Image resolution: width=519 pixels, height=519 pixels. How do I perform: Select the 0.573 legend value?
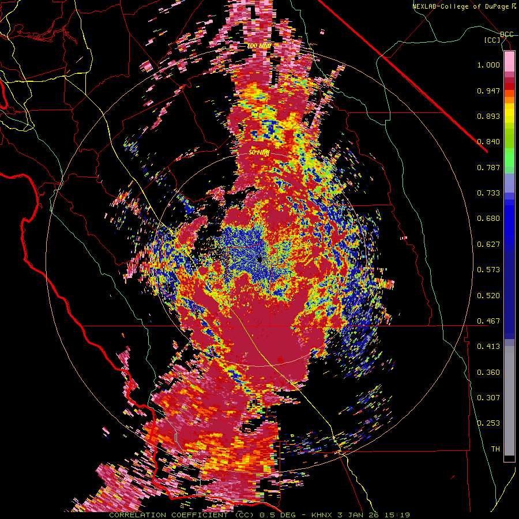pos(488,270)
